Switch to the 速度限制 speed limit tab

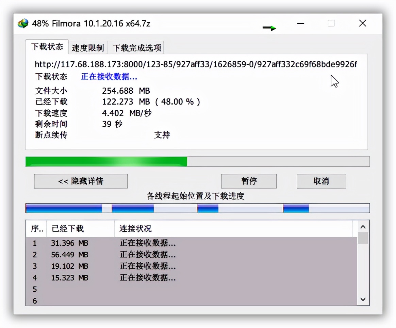coord(87,48)
